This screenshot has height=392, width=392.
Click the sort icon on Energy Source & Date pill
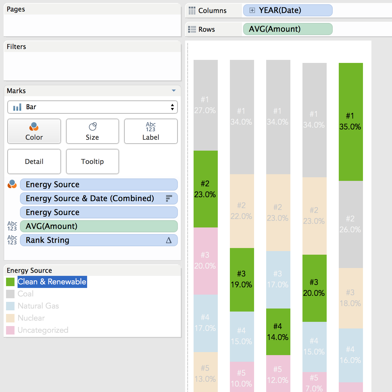coord(169,198)
